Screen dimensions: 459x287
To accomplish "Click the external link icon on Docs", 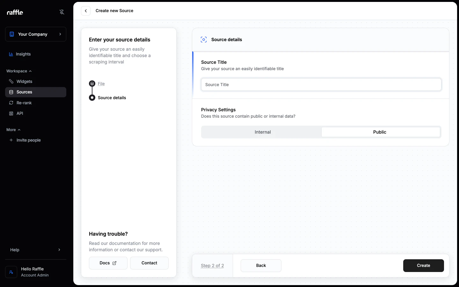I will [114, 263].
